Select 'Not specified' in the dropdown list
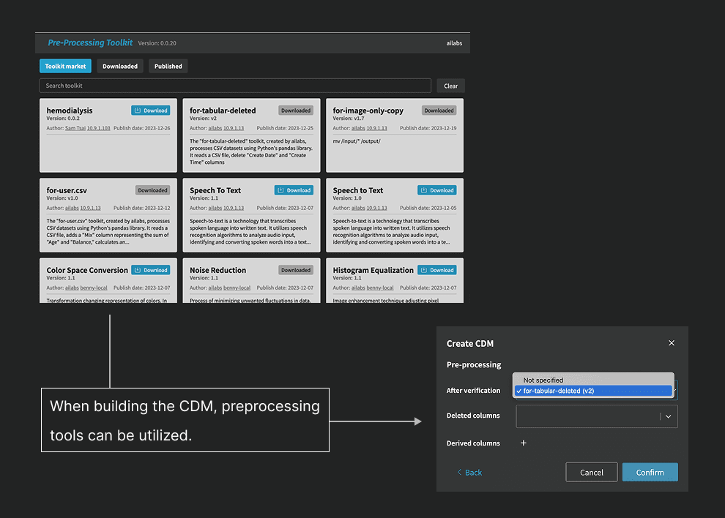725x518 pixels. (x=543, y=380)
